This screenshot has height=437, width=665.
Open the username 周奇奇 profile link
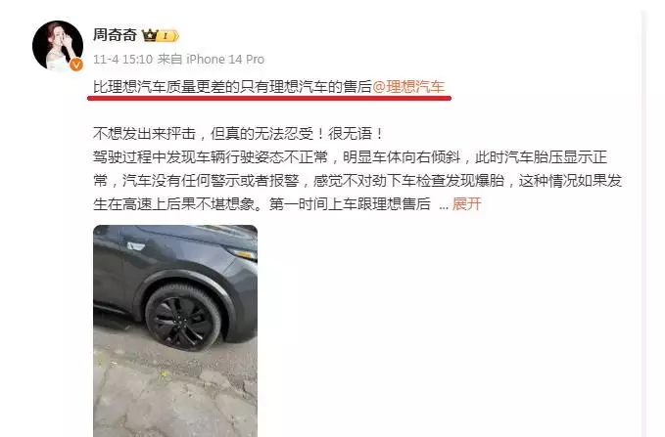tap(115, 35)
